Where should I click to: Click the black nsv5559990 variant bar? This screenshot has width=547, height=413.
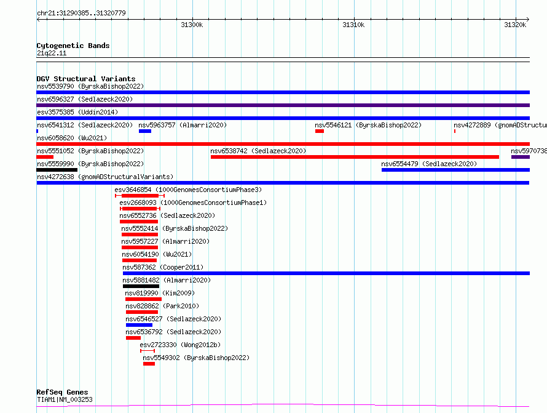coord(57,170)
